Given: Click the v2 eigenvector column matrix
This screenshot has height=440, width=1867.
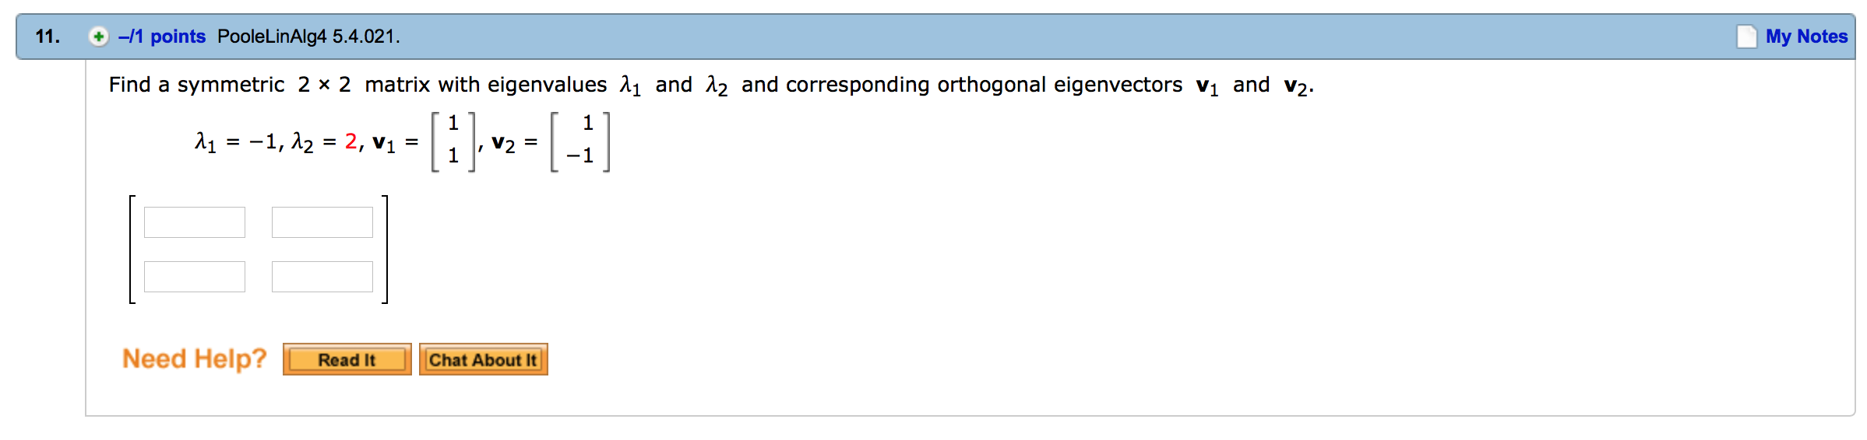Looking at the screenshot, I should tap(580, 141).
